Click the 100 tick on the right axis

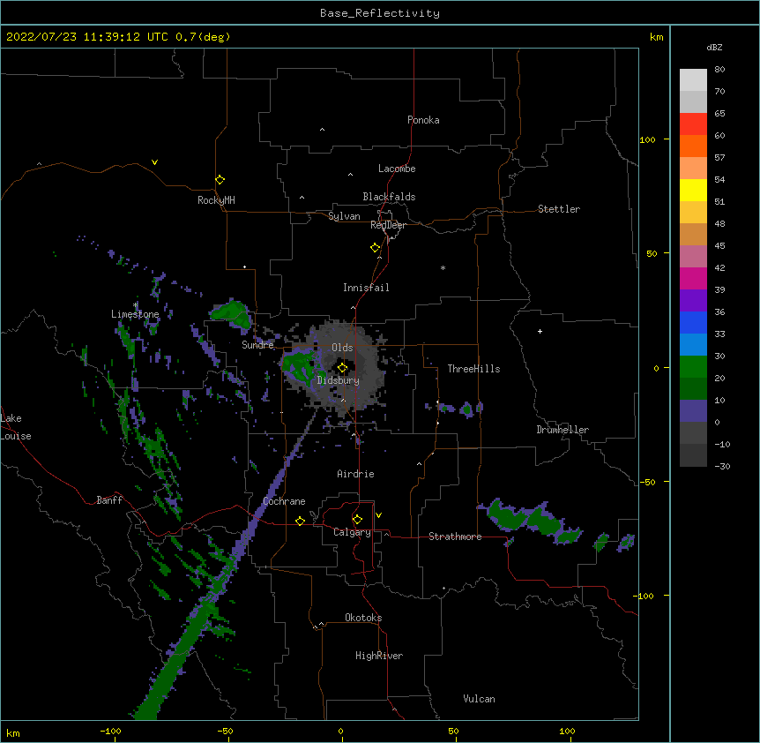coord(647,139)
